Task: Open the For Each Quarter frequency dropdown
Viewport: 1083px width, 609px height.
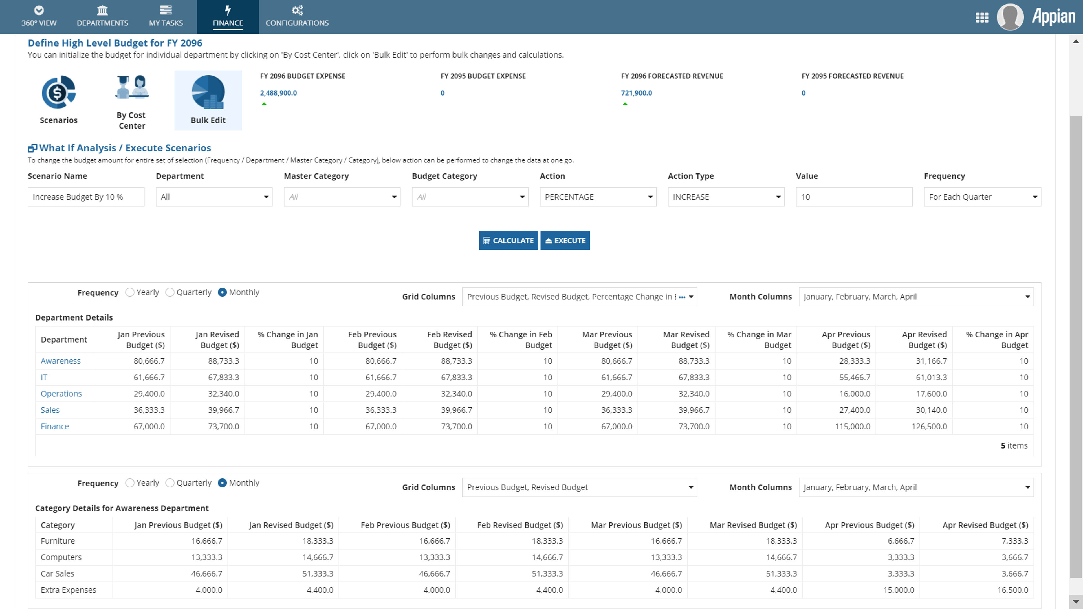Action: coord(982,197)
